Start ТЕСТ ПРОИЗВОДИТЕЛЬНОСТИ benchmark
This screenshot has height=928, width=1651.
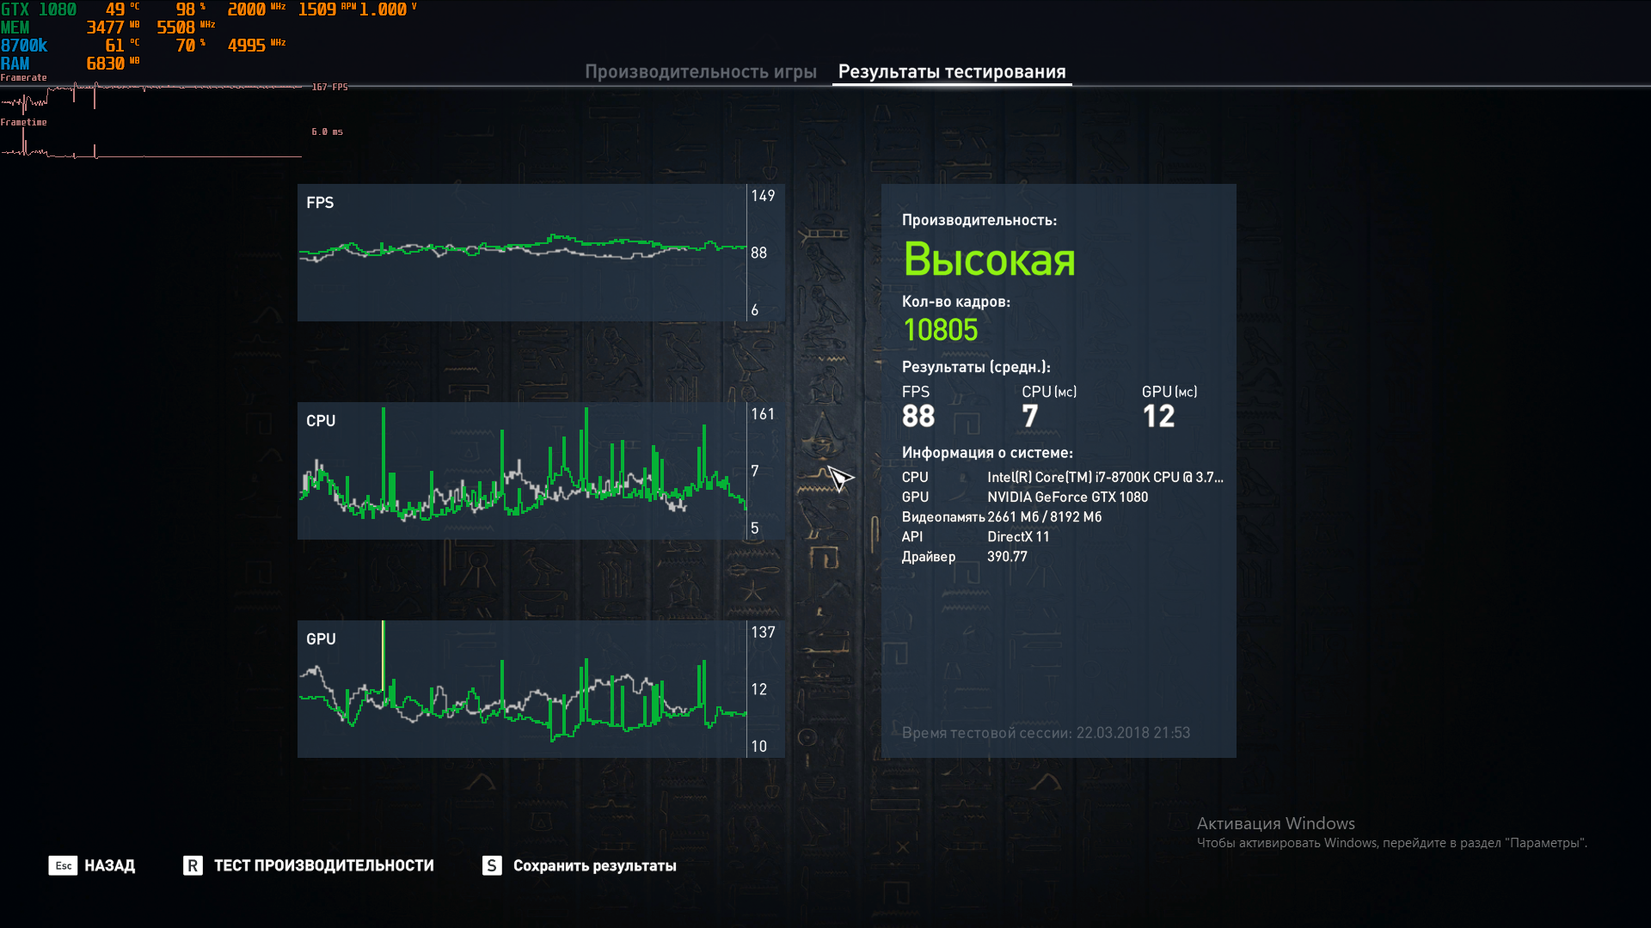click(323, 865)
